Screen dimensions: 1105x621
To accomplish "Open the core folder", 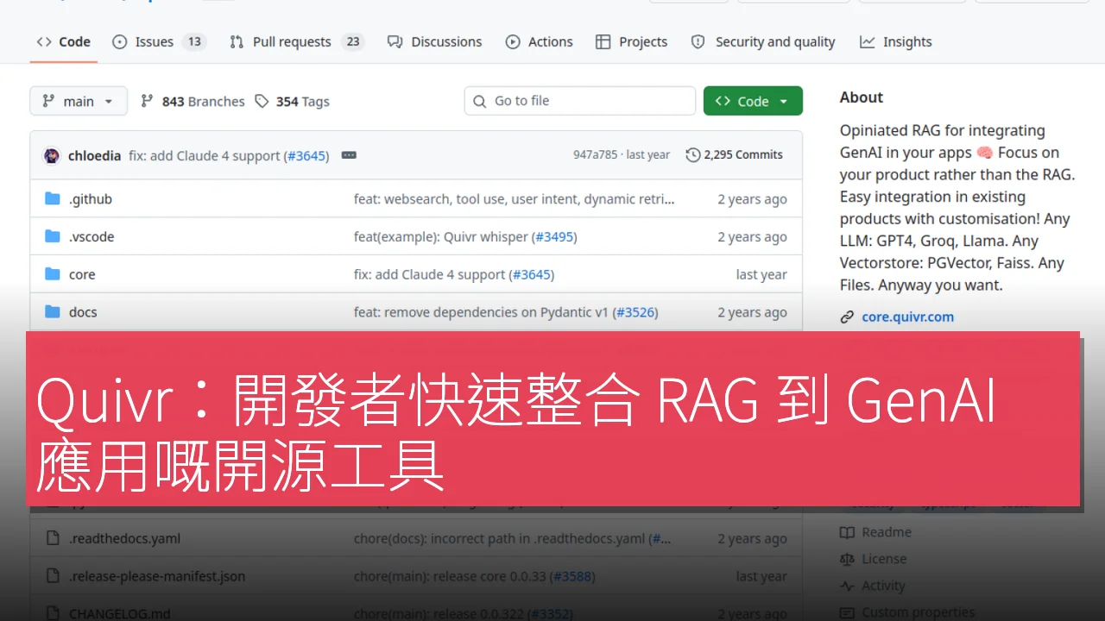I will click(x=82, y=274).
